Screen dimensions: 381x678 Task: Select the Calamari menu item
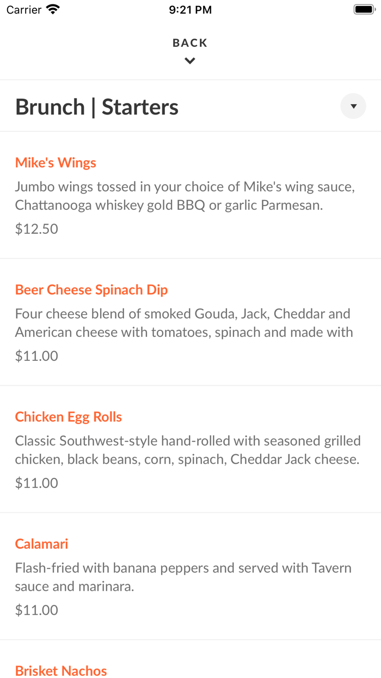tap(41, 543)
